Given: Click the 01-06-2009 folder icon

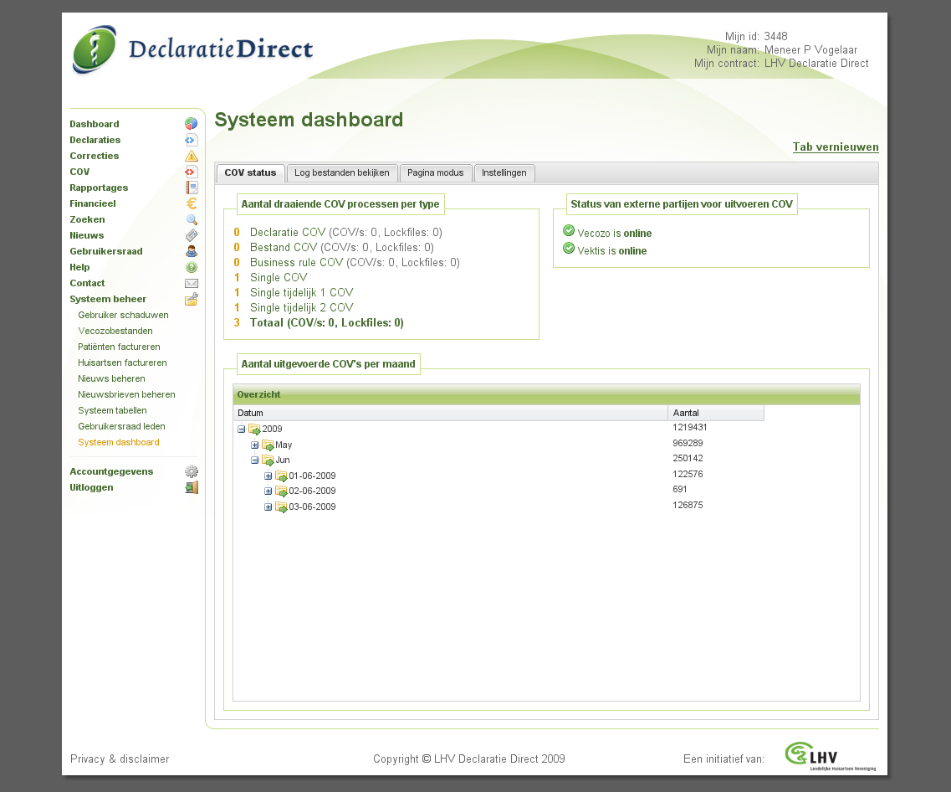Looking at the screenshot, I should (x=281, y=476).
